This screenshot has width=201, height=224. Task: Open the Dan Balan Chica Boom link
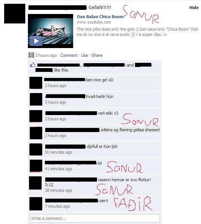[x=100, y=17]
